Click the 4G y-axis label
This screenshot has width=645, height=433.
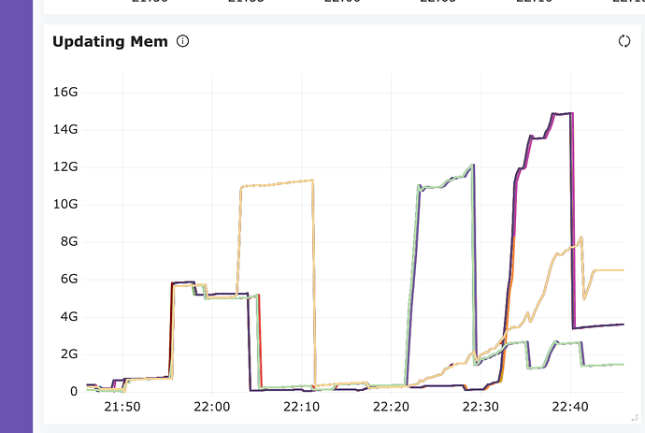coord(69,316)
